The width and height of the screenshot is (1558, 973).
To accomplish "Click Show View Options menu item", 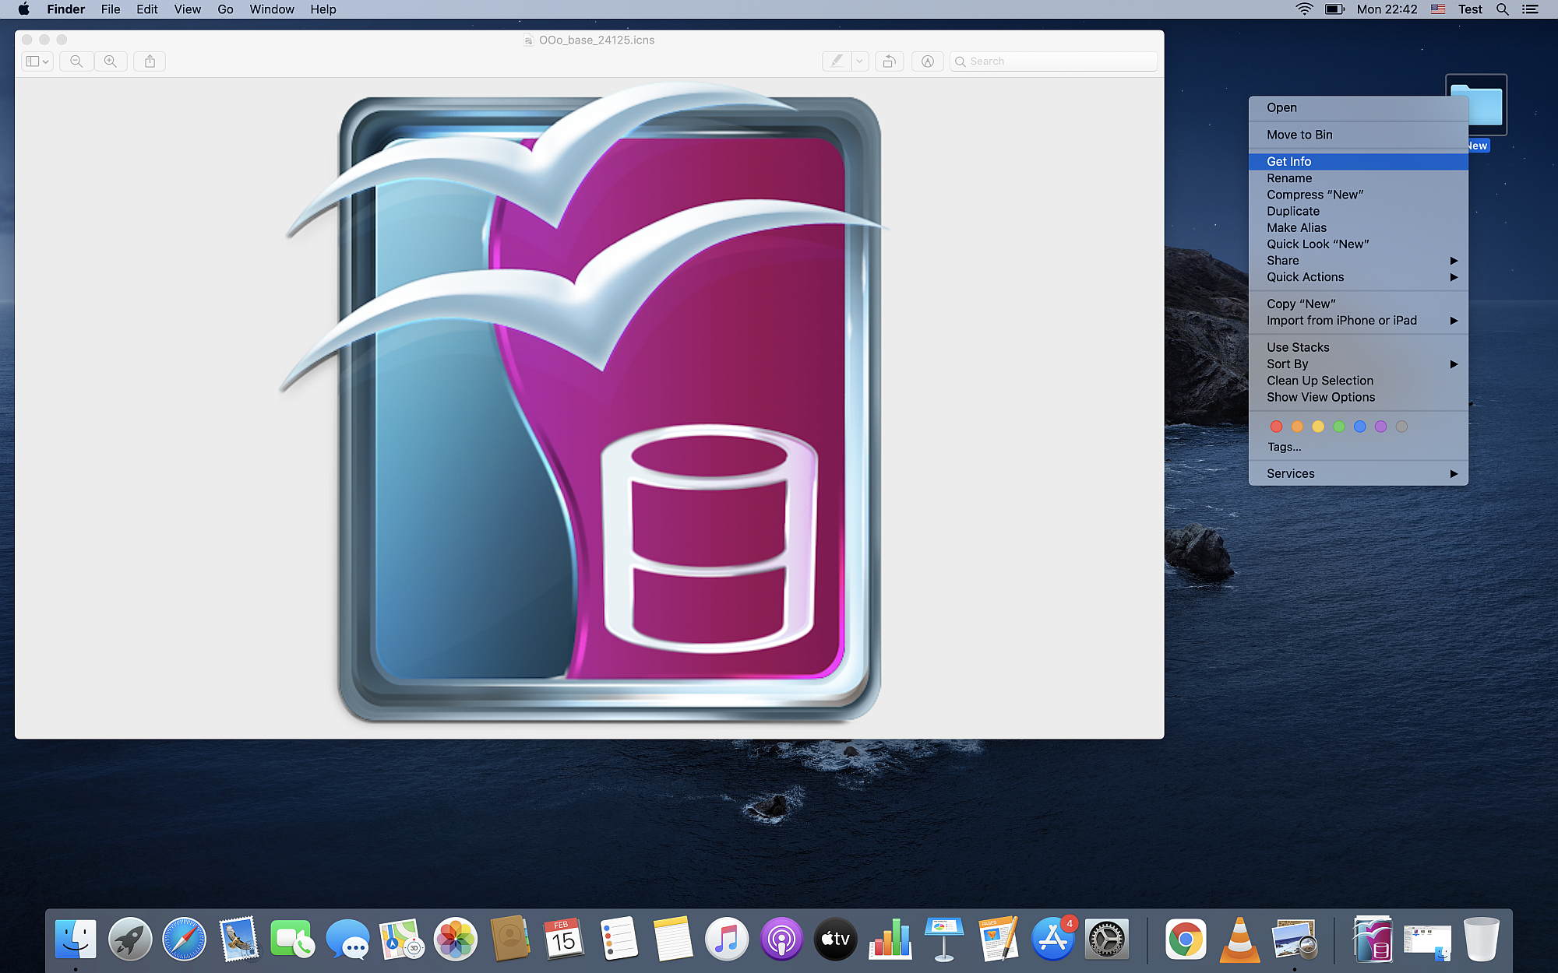I will [x=1321, y=395].
